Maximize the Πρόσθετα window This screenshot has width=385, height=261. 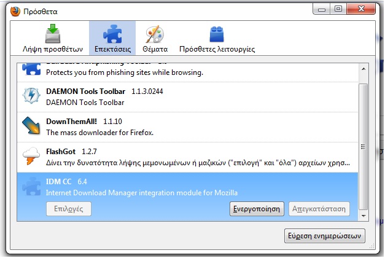pyautogui.click(x=338, y=9)
